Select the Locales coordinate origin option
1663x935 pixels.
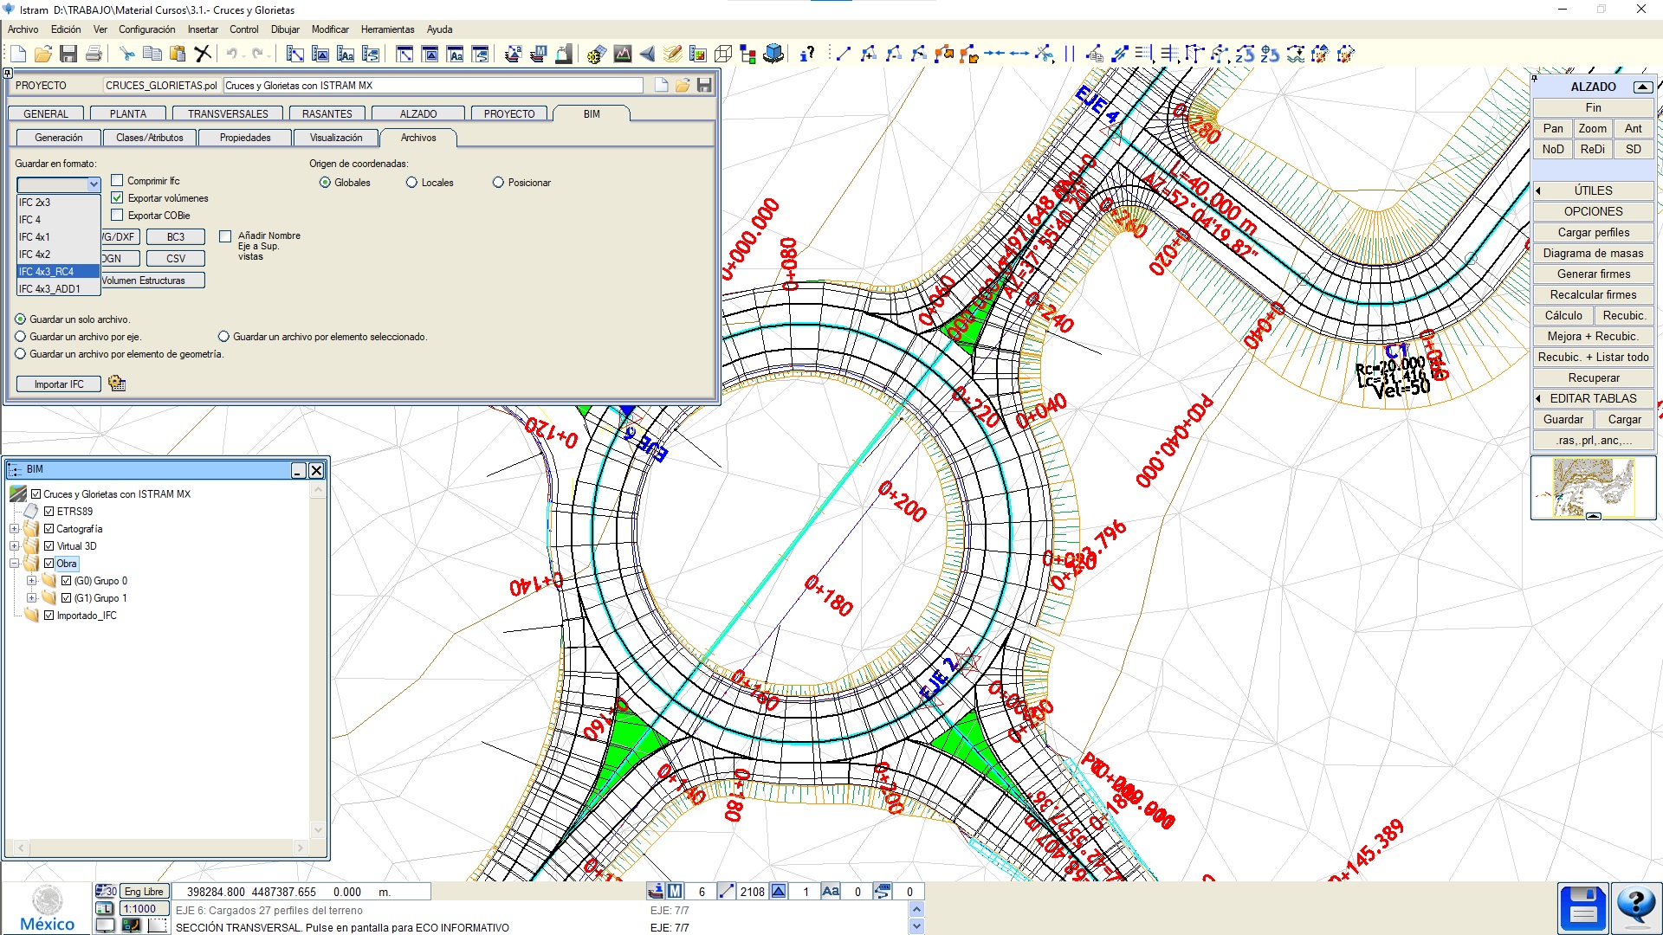pos(412,183)
